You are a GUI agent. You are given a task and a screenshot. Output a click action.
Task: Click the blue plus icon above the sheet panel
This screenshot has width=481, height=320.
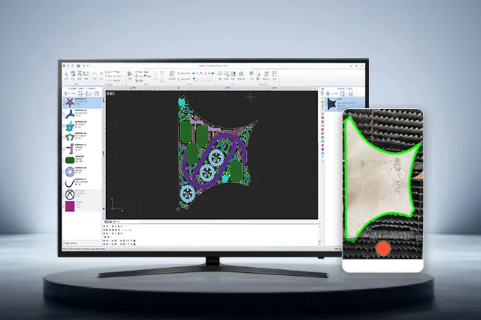pyautogui.click(x=327, y=93)
